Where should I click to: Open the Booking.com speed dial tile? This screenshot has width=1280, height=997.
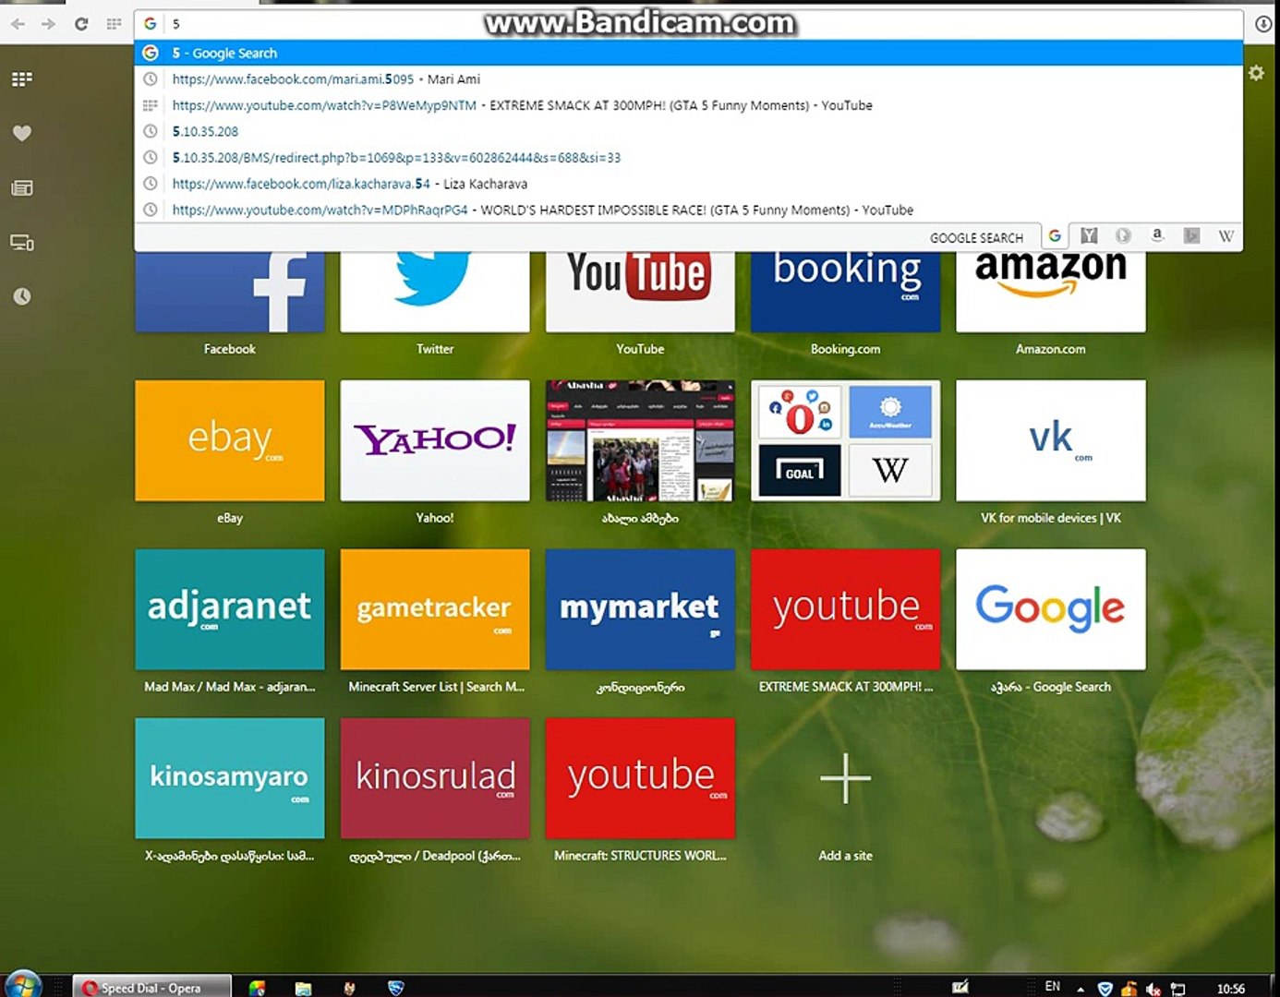pyautogui.click(x=845, y=292)
